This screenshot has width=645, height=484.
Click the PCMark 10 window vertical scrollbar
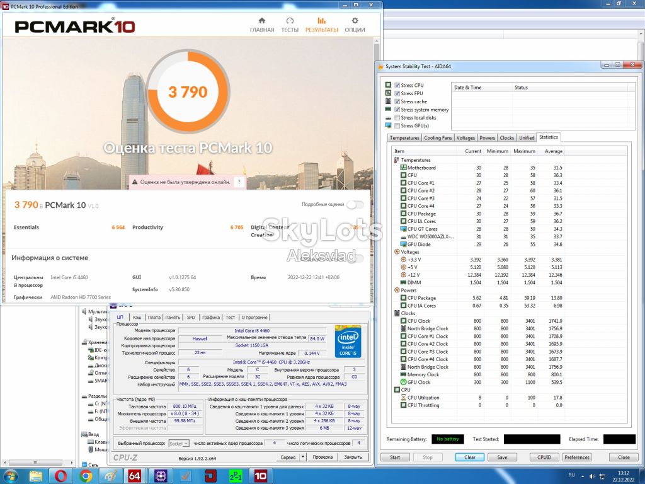click(x=377, y=170)
